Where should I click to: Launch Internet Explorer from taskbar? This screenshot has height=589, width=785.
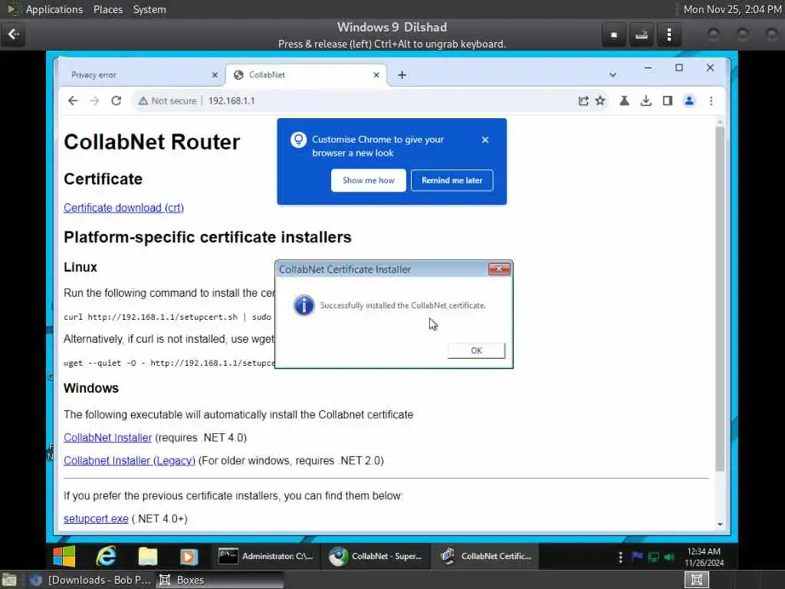[106, 557]
